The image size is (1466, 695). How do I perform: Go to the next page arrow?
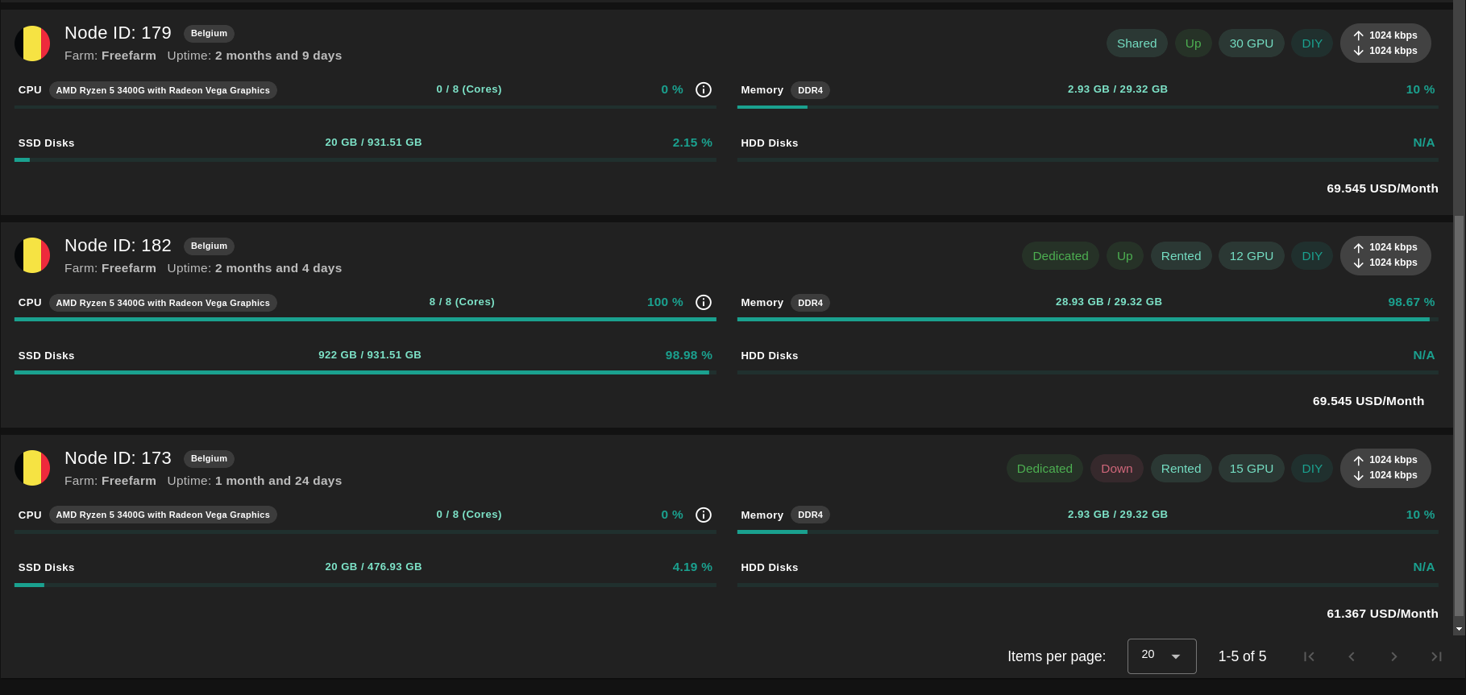1393,656
